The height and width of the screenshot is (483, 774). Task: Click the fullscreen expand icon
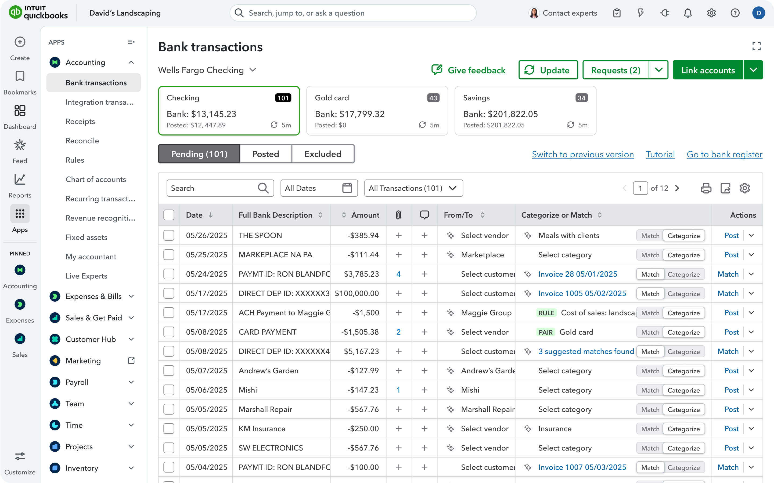tap(757, 46)
